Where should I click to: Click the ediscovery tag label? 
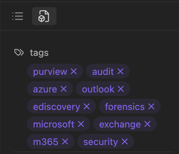[x=56, y=107]
